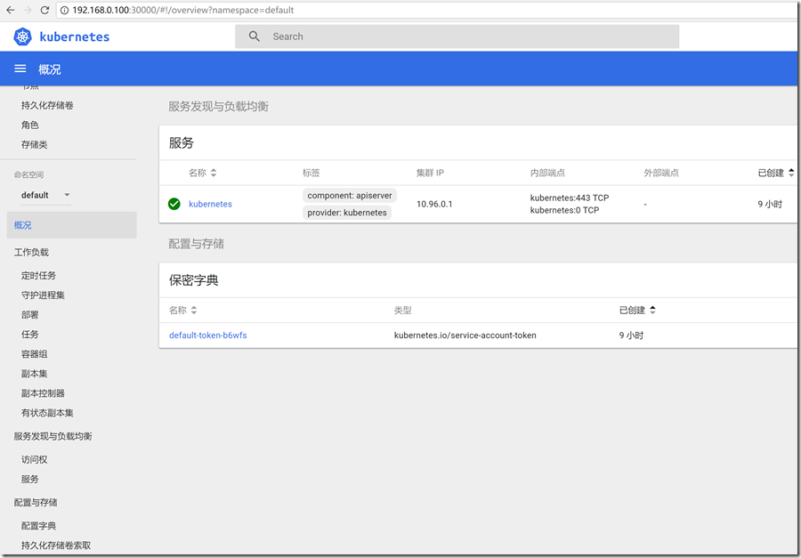The image size is (801, 558).
Task: Toggle the hamburger navigation menu
Action: point(20,69)
